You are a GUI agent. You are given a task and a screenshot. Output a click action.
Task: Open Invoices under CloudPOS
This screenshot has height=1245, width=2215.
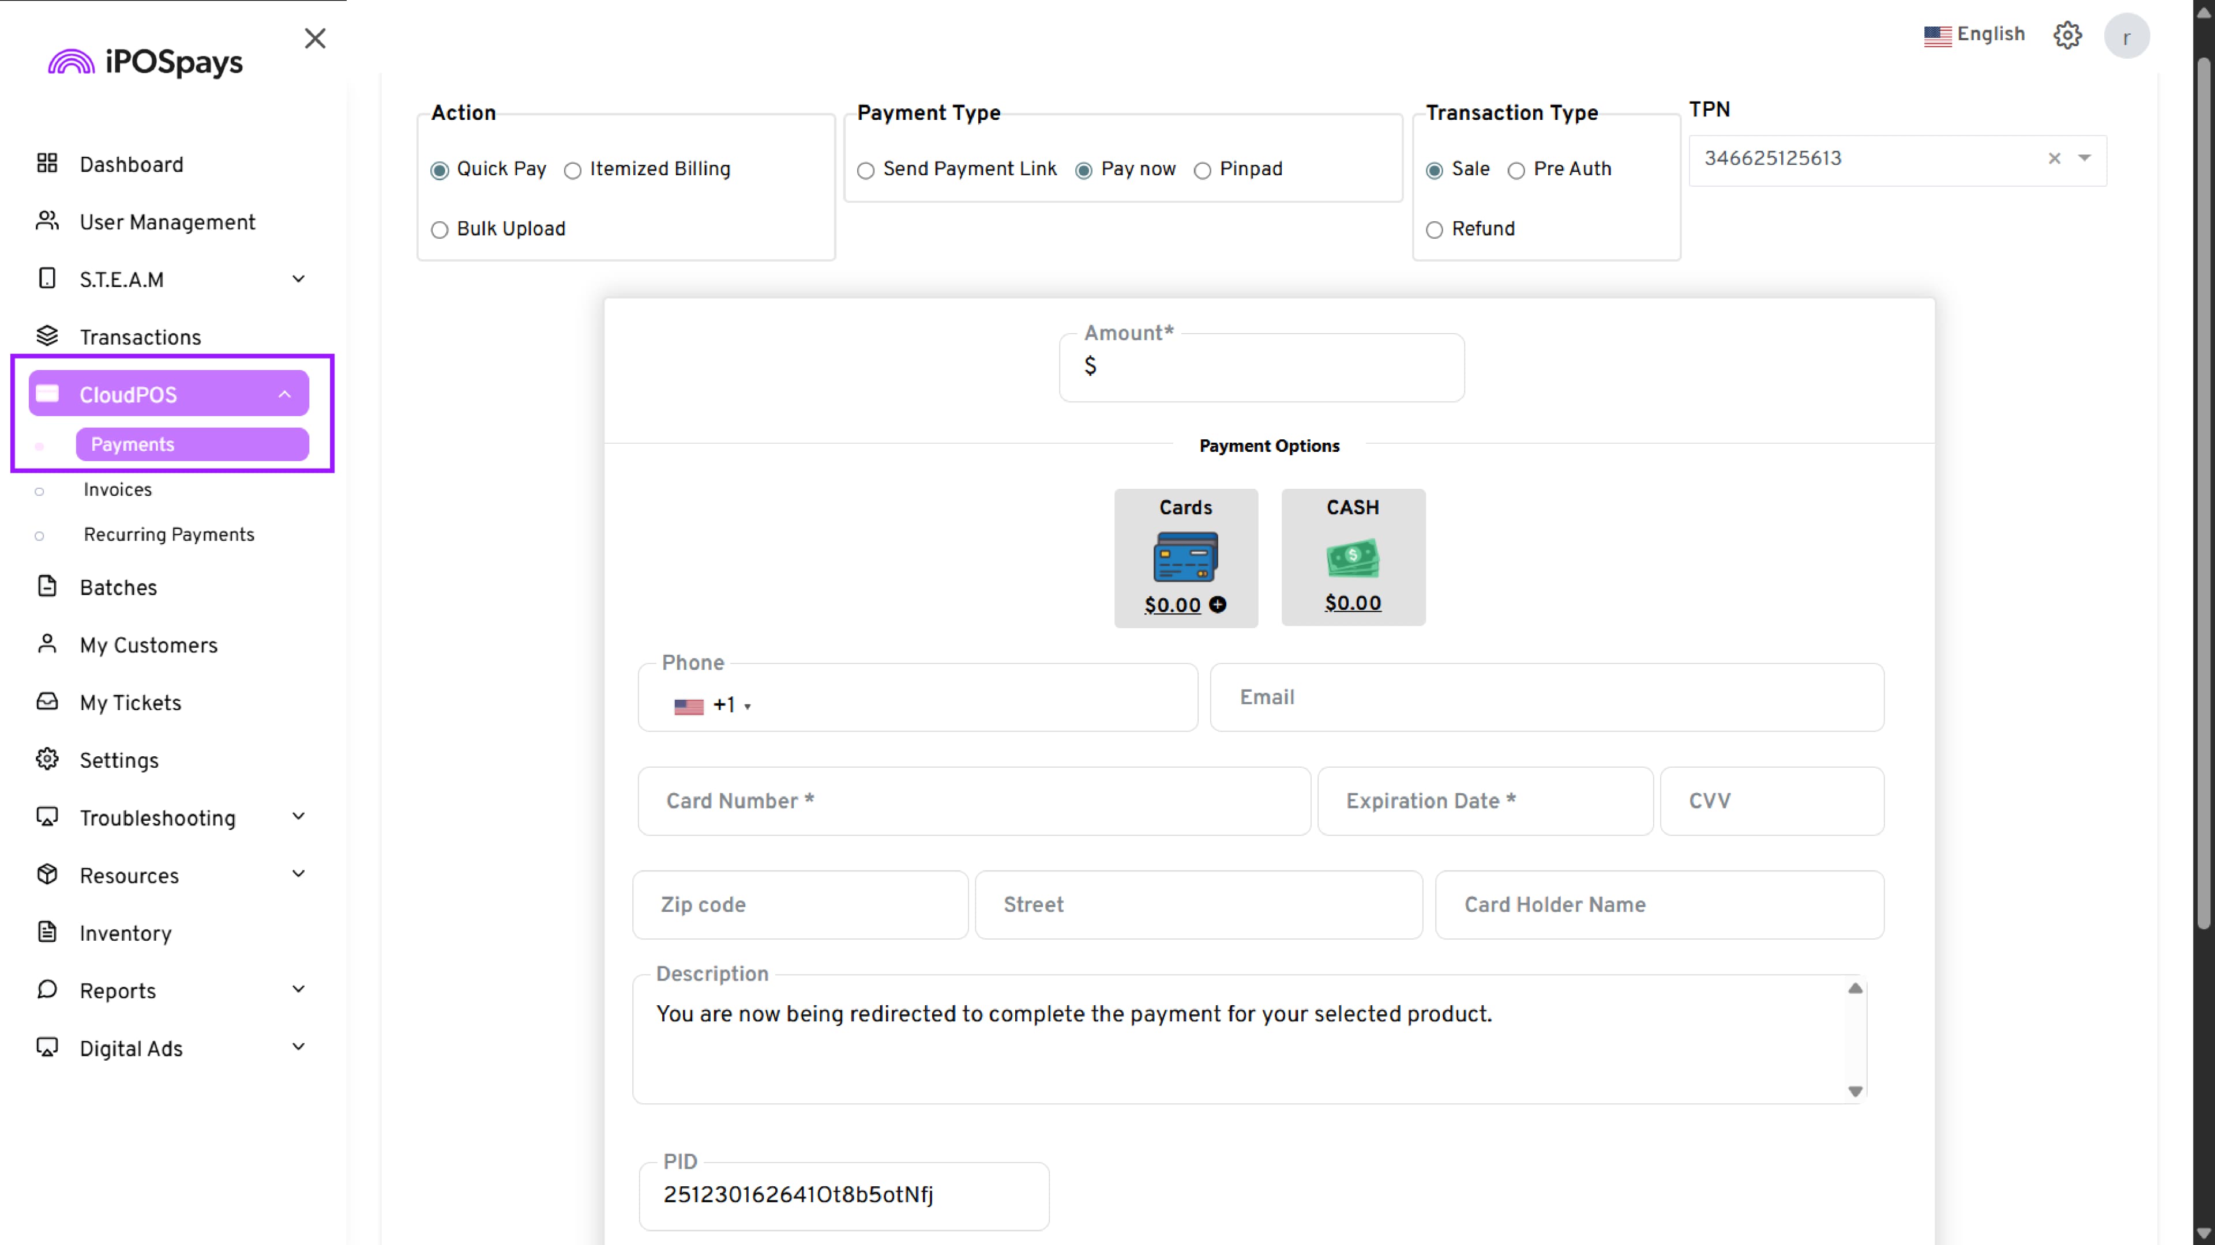coord(118,490)
